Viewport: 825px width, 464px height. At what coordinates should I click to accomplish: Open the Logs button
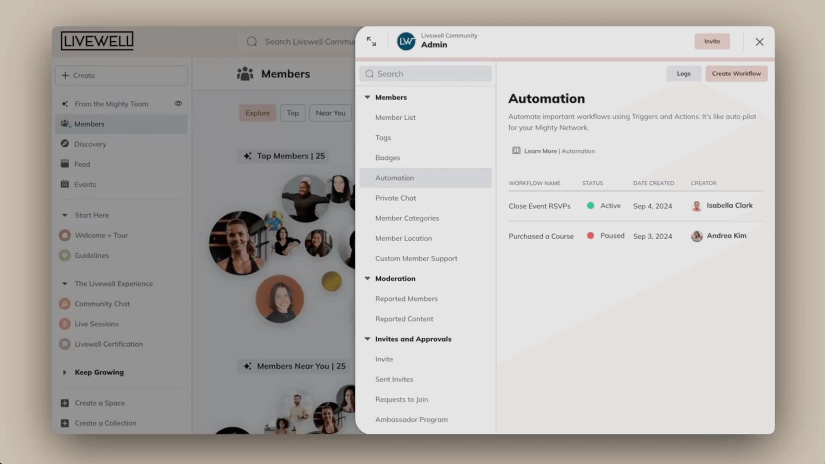(x=683, y=73)
